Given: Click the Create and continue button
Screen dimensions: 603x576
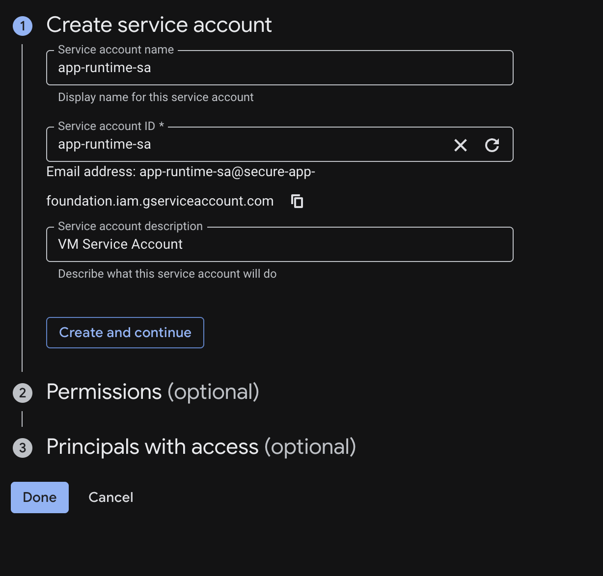Looking at the screenshot, I should click(x=125, y=332).
